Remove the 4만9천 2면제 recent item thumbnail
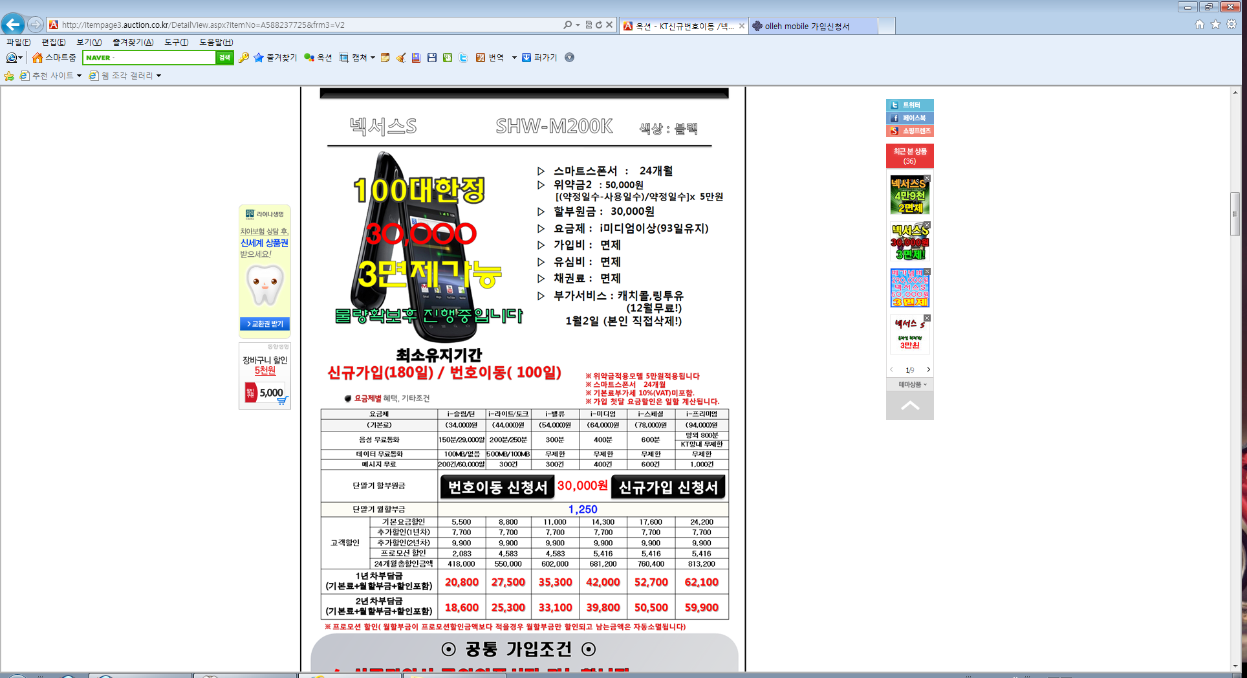 pos(927,179)
